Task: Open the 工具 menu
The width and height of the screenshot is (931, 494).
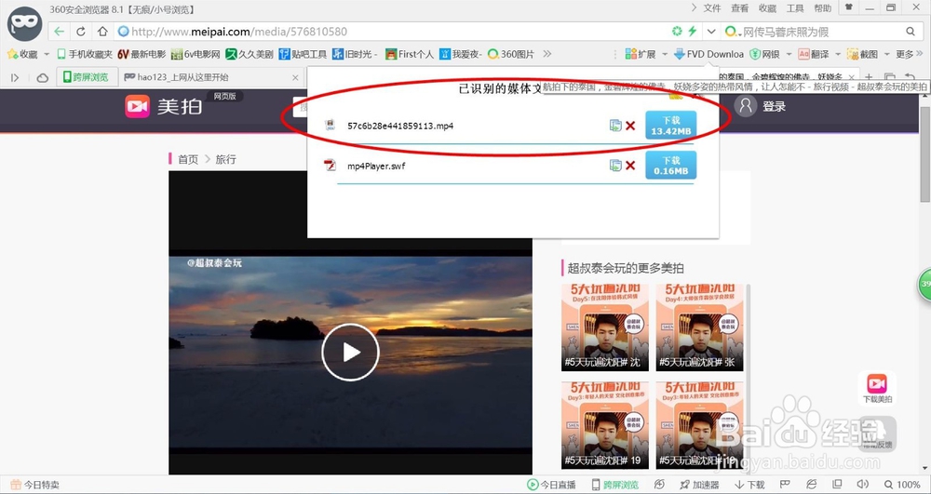Action: (795, 8)
